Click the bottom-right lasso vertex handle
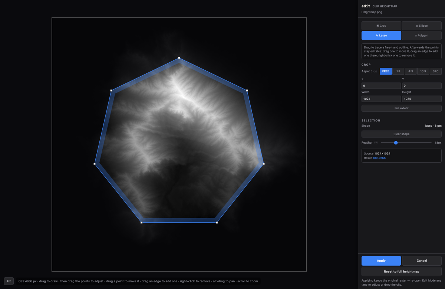 coord(217,223)
